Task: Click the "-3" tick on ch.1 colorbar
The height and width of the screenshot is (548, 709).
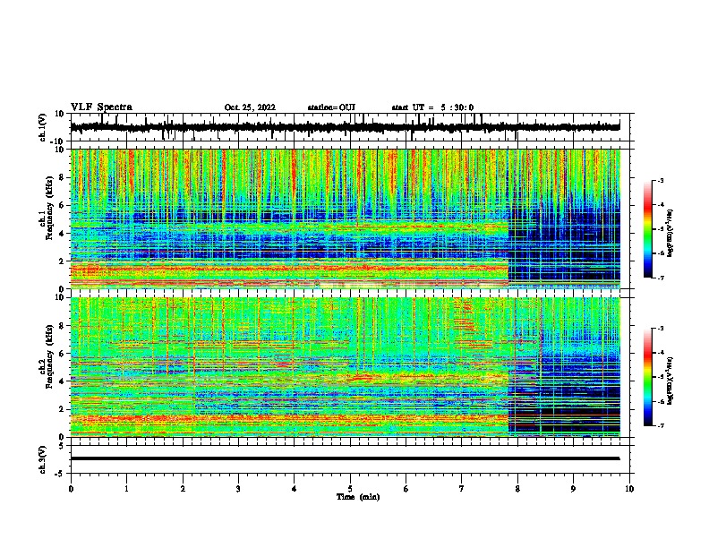Action: click(x=660, y=181)
